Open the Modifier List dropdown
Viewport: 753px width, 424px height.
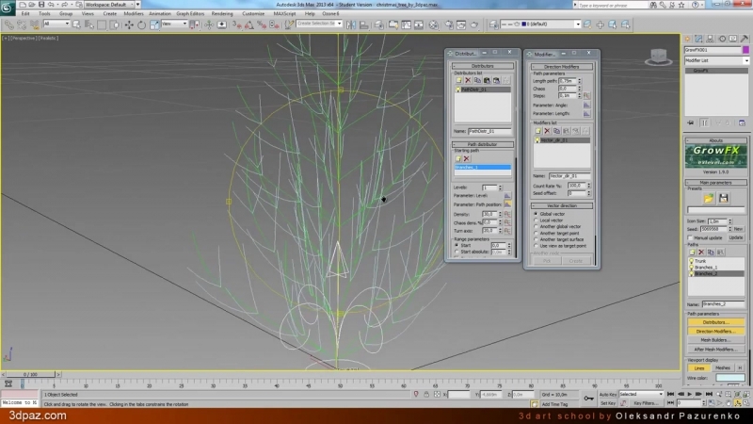pos(716,60)
